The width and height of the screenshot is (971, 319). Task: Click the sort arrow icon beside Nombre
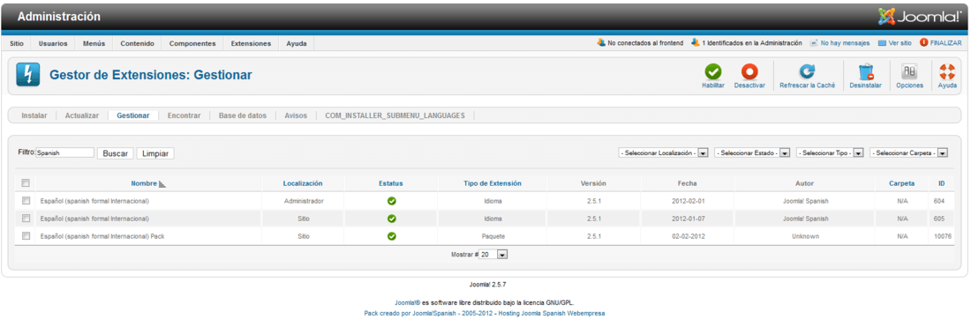(x=162, y=183)
